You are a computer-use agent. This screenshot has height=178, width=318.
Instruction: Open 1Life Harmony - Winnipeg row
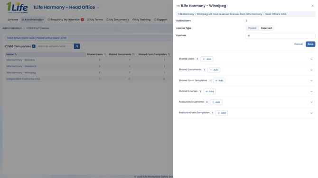pyautogui.click(x=21, y=72)
